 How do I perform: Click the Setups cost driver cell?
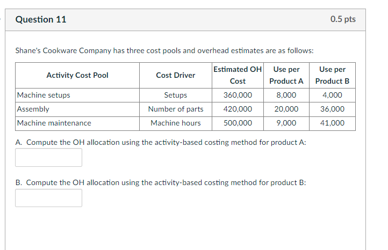176,95
